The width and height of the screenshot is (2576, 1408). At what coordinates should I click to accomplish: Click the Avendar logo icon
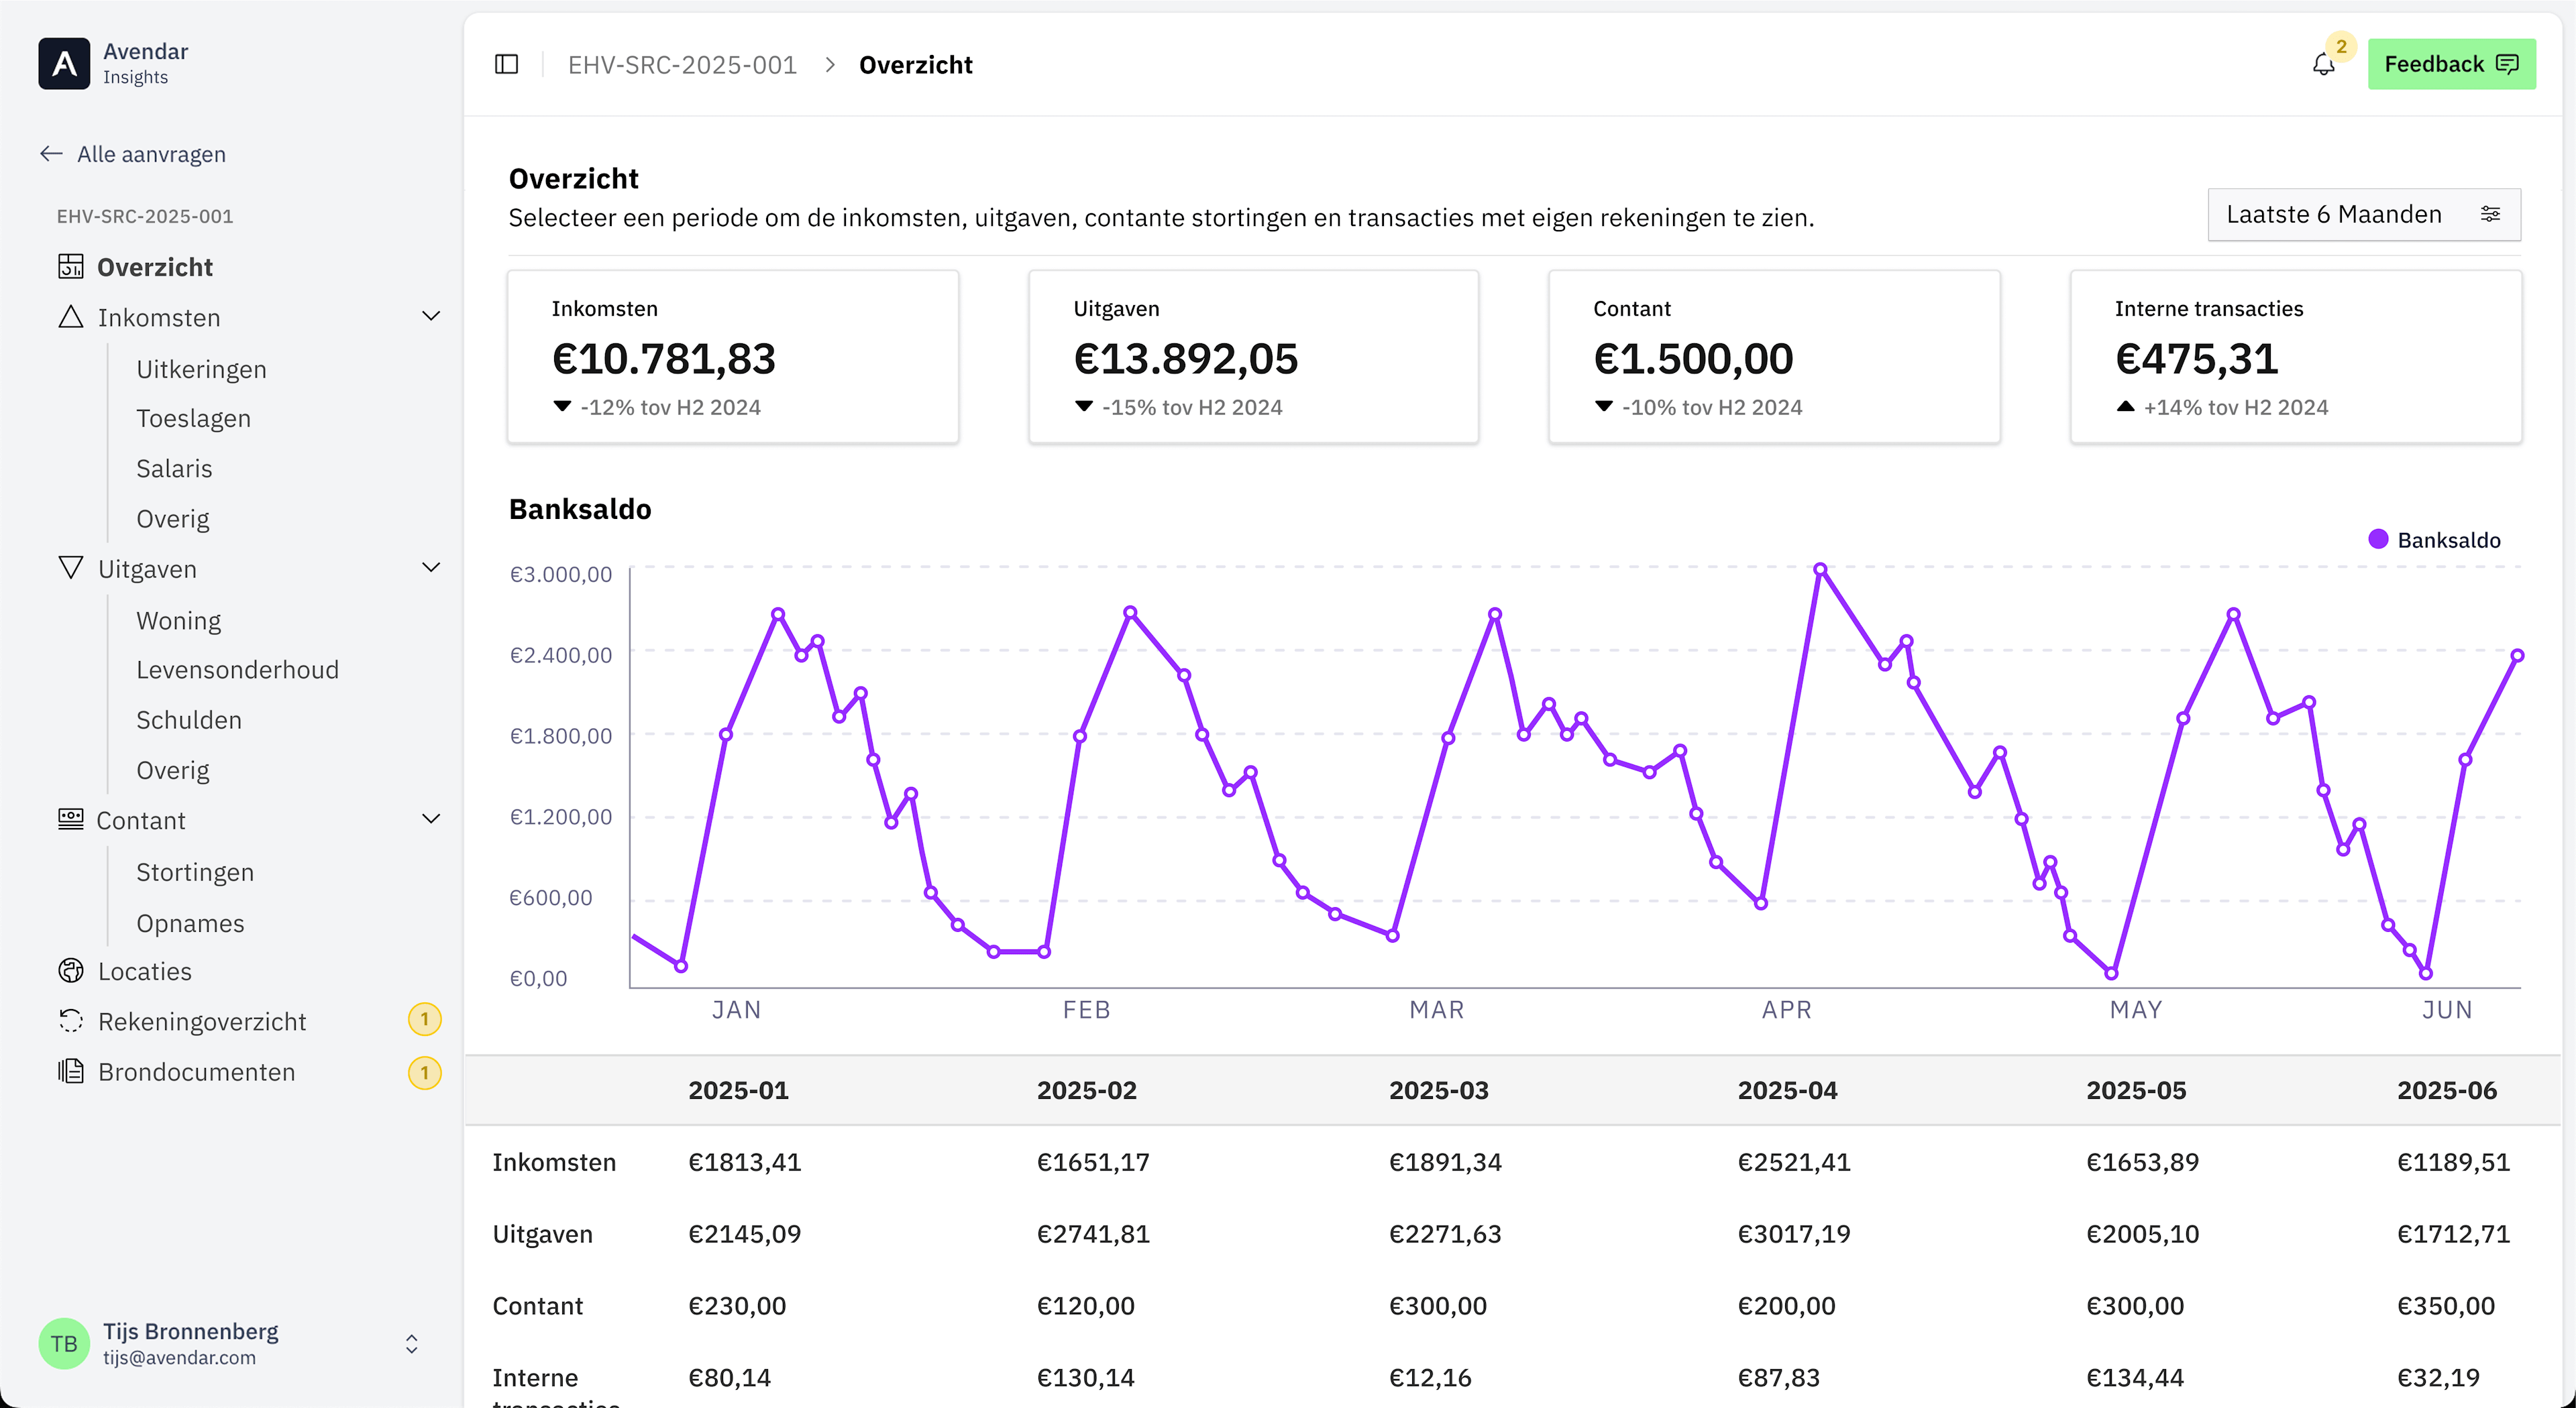pos(64,64)
